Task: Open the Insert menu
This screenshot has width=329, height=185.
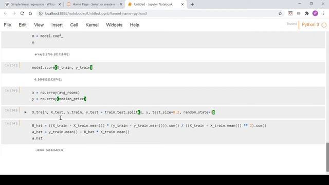Action: [x=57, y=25]
